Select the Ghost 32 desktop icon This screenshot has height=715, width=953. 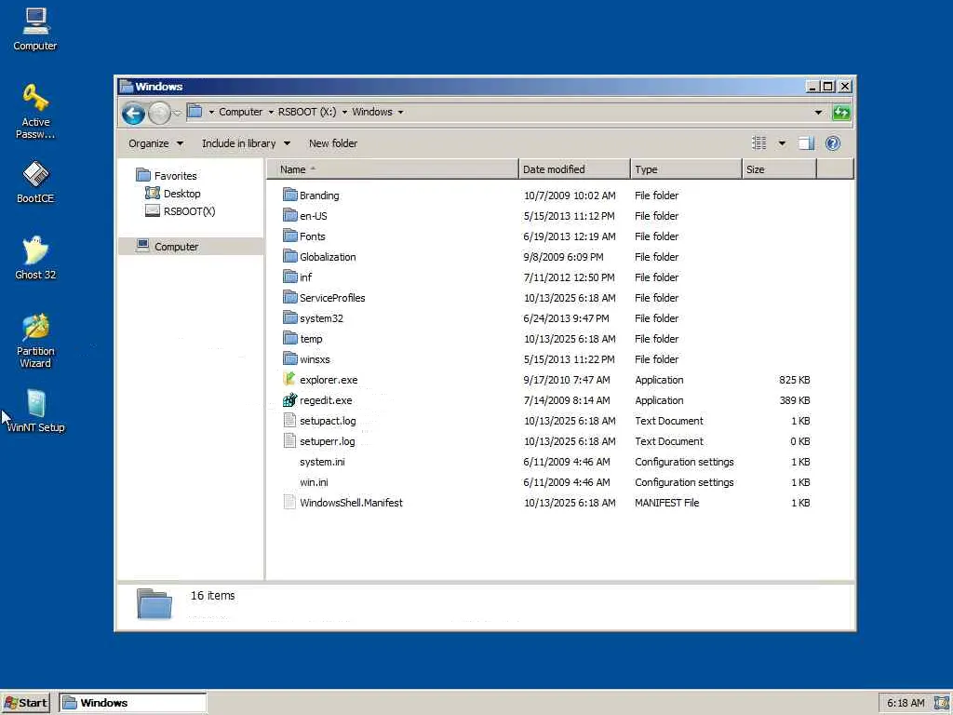pos(35,258)
